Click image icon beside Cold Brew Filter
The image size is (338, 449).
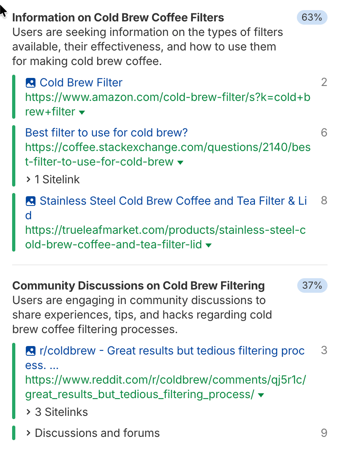pos(30,83)
